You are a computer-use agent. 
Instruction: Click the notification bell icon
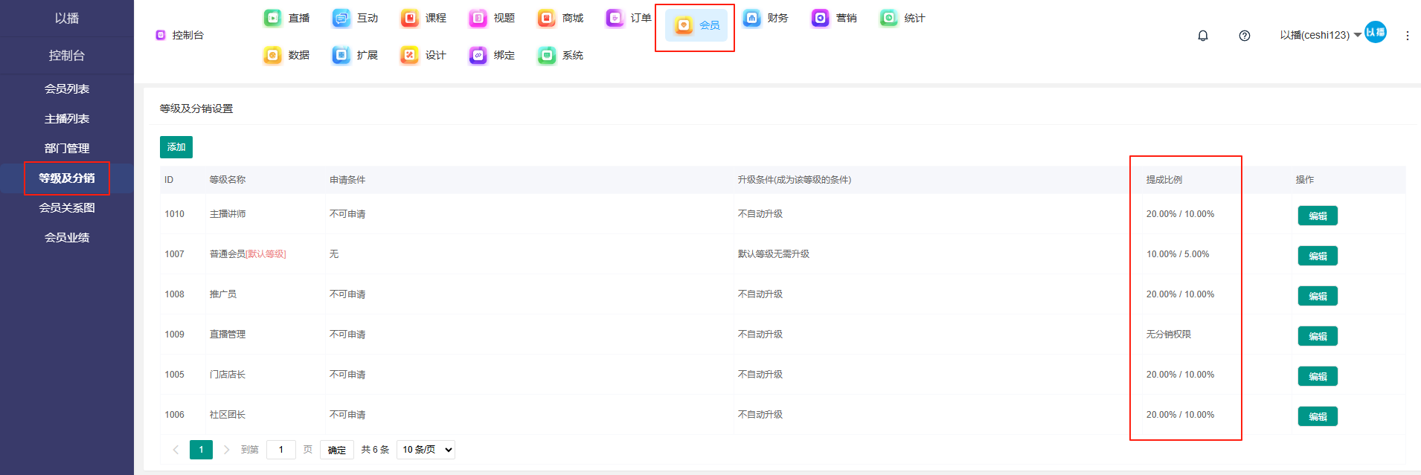coord(1203,36)
